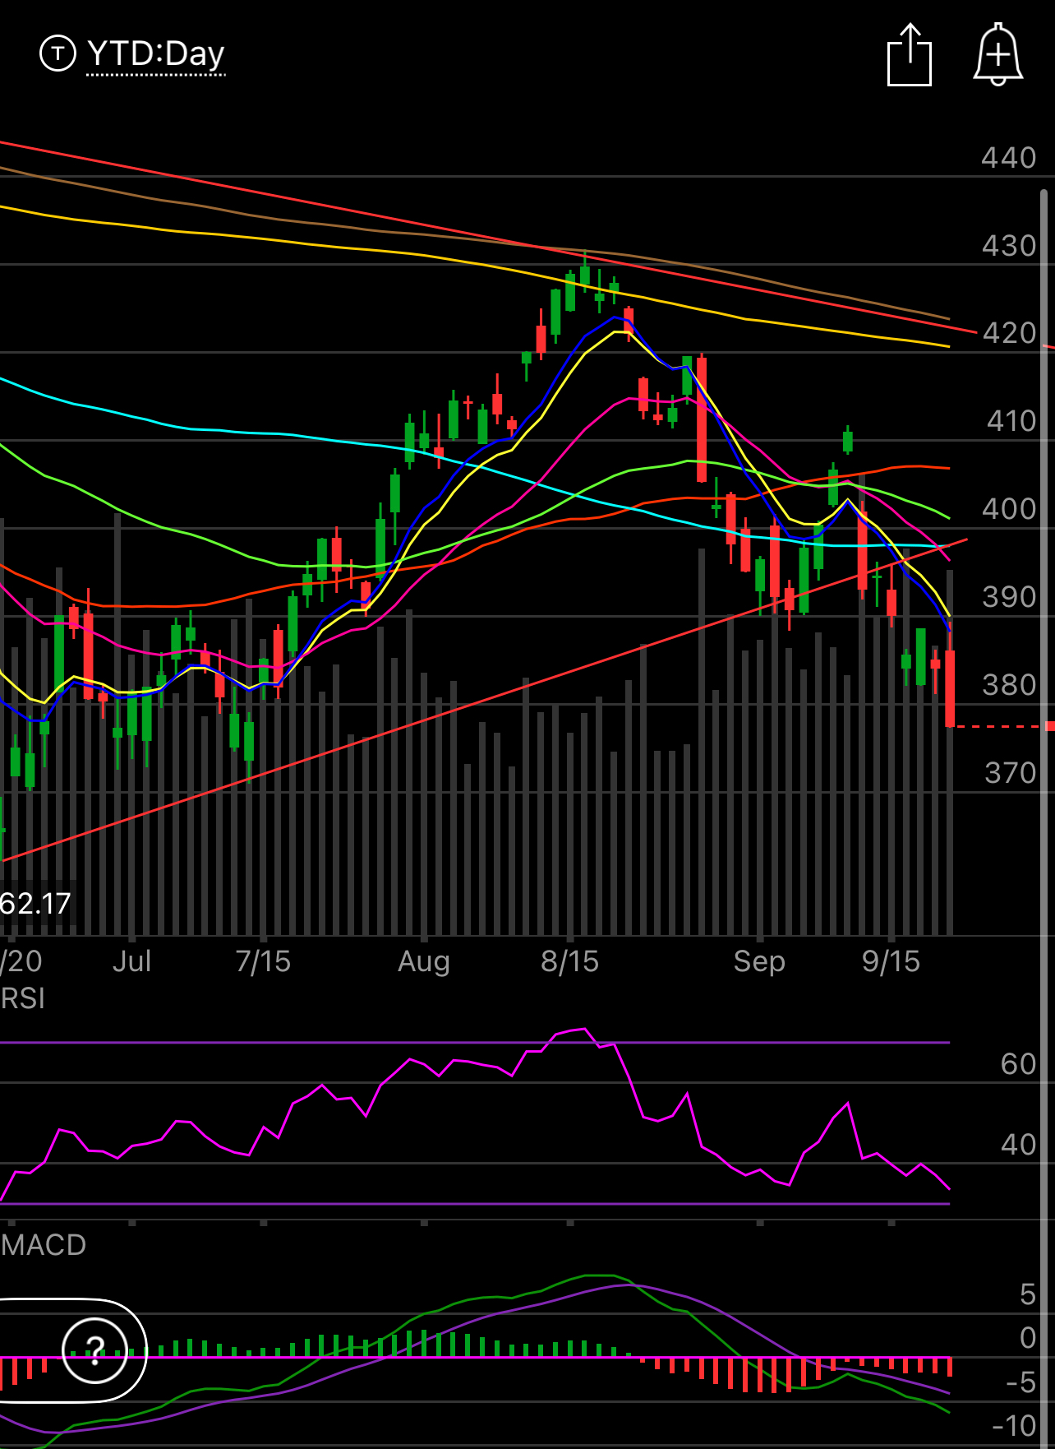Tap the MACD -5 scale label
1055x1449 pixels.
tap(1020, 1382)
